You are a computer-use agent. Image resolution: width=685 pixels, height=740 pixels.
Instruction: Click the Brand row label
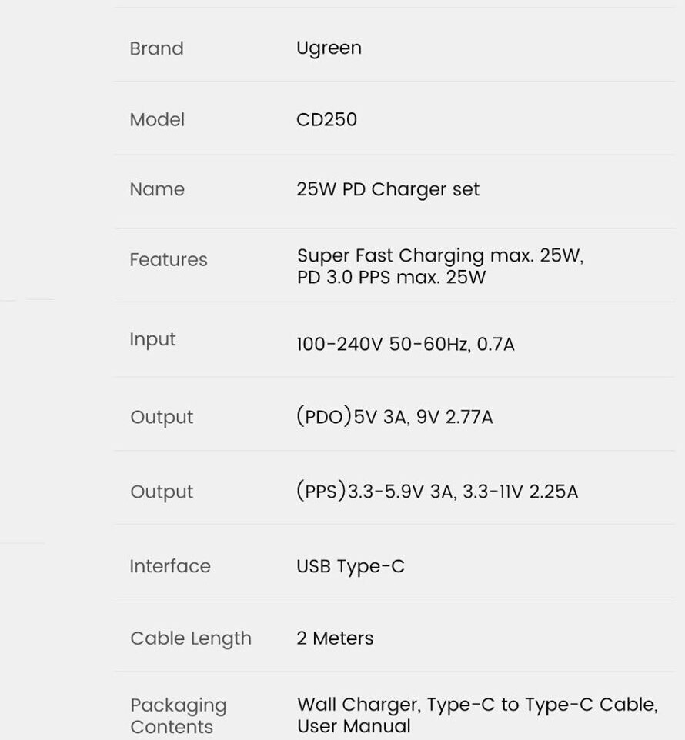pos(156,48)
